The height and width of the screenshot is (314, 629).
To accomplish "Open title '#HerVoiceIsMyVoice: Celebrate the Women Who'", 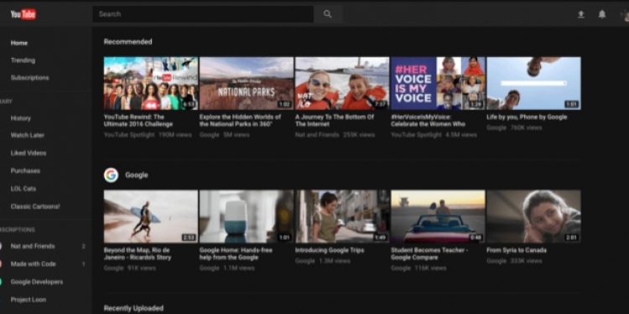I will click(428, 121).
